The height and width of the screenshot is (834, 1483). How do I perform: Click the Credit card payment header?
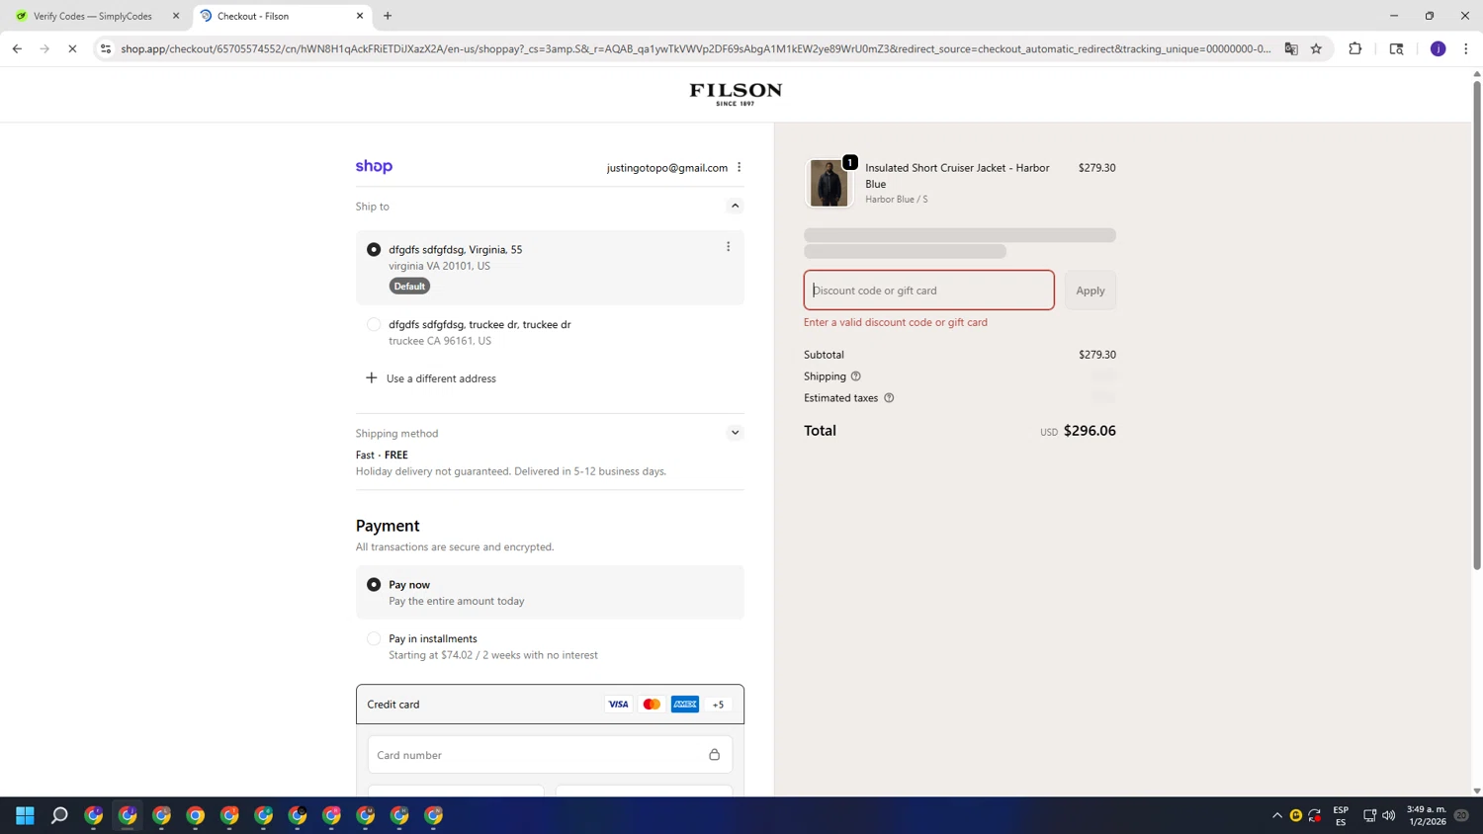(x=550, y=705)
